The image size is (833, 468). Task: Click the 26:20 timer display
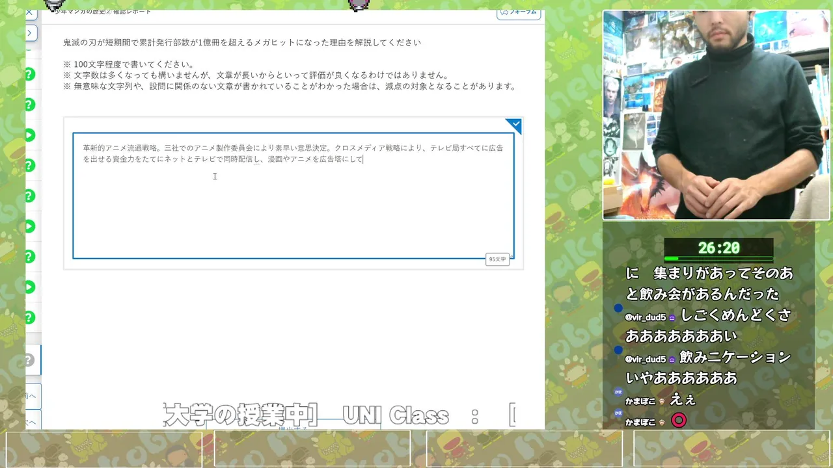pos(718,248)
